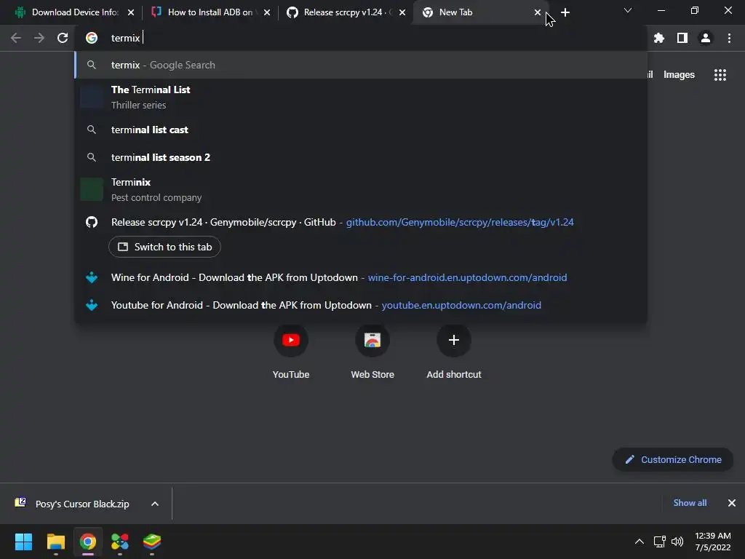Click the volume speaker tray icon
The image size is (745, 559).
[x=677, y=542]
